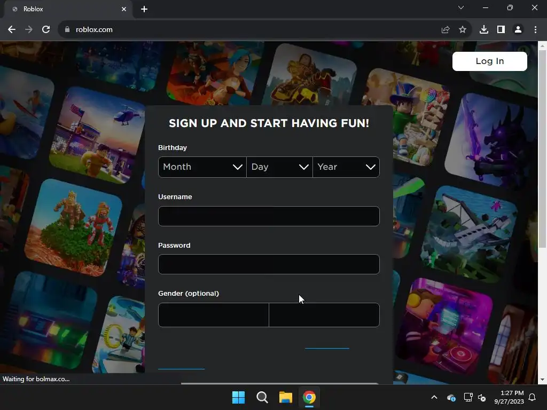The image size is (547, 410).
Task: Show hidden system tray icons
Action: pos(434,397)
